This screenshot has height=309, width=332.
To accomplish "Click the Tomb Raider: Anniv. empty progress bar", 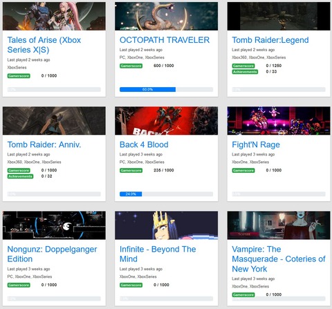I will [54, 194].
